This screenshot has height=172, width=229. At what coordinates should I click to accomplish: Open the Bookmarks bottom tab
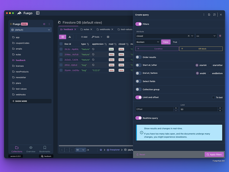coord(45,149)
